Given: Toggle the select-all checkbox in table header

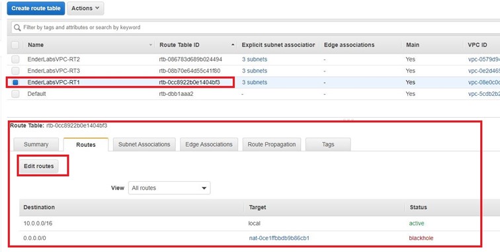Looking at the screenshot, I should 15,45.
